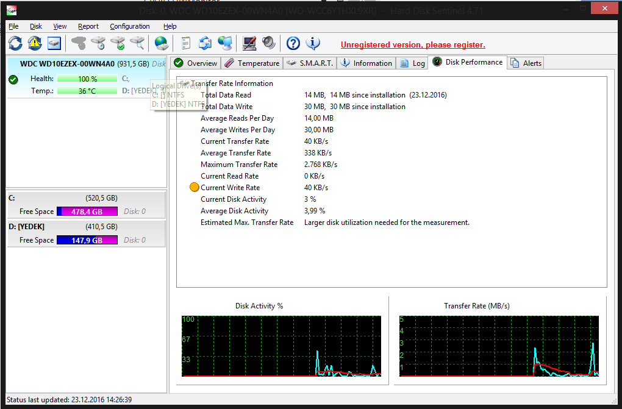Click the Total Data Read label
The height and width of the screenshot is (409, 622).
[226, 95]
